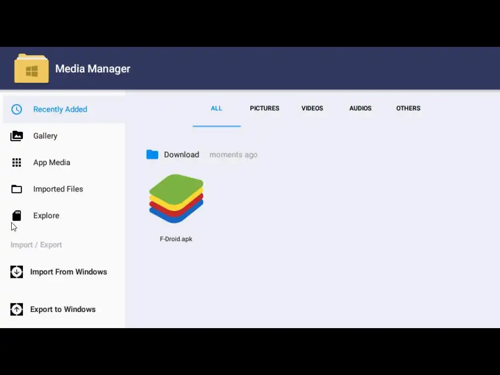The width and height of the screenshot is (500, 375).
Task: Switch to the VIDEOS tab
Action: pyautogui.click(x=312, y=108)
